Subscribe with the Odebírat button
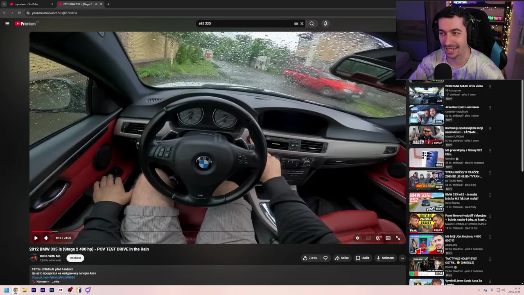 pyautogui.click(x=75, y=258)
